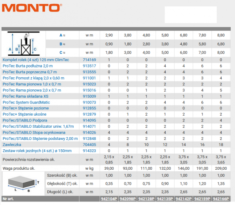Open ProTec System GuardMatic
235x205 pixels.
click(26, 102)
